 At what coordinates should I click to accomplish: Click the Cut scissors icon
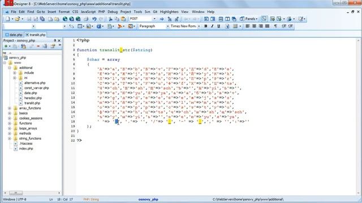(x=110, y=19)
